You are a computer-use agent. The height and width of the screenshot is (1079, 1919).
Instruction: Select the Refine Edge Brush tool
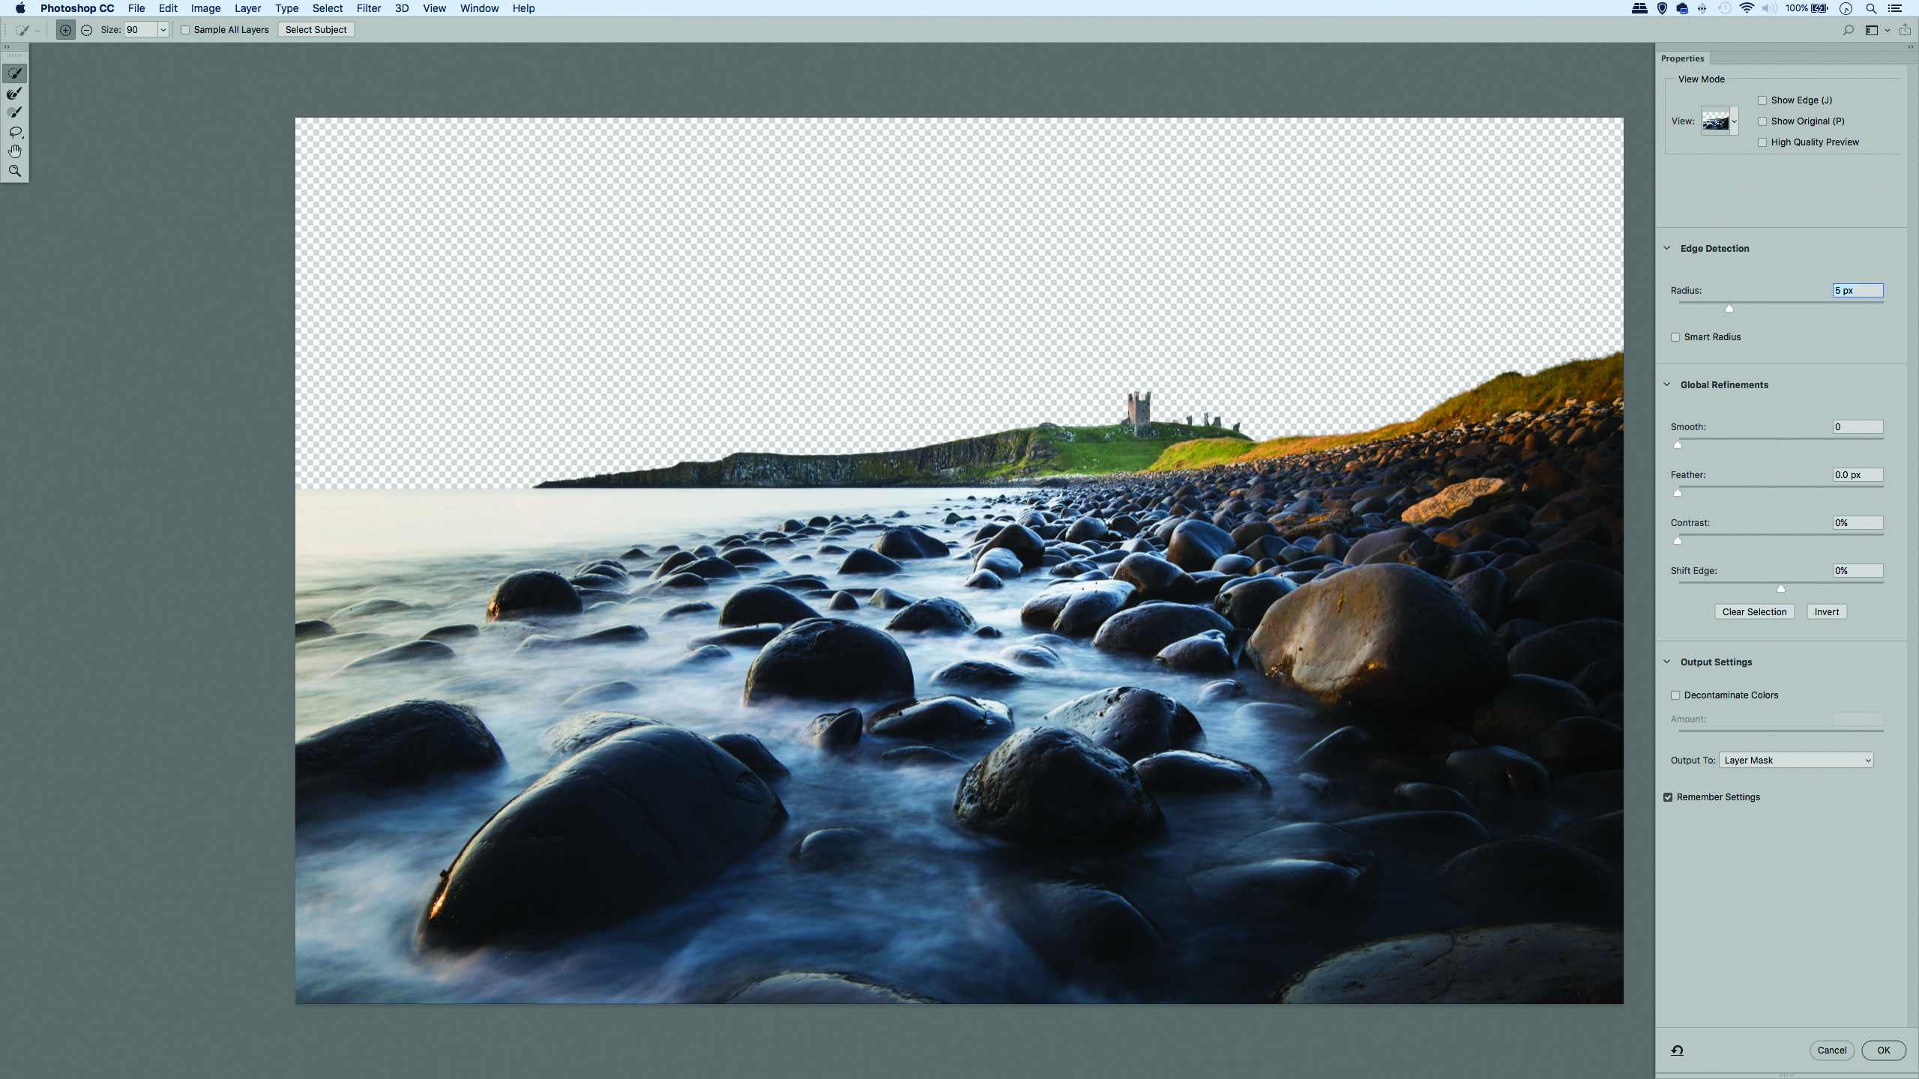click(15, 93)
